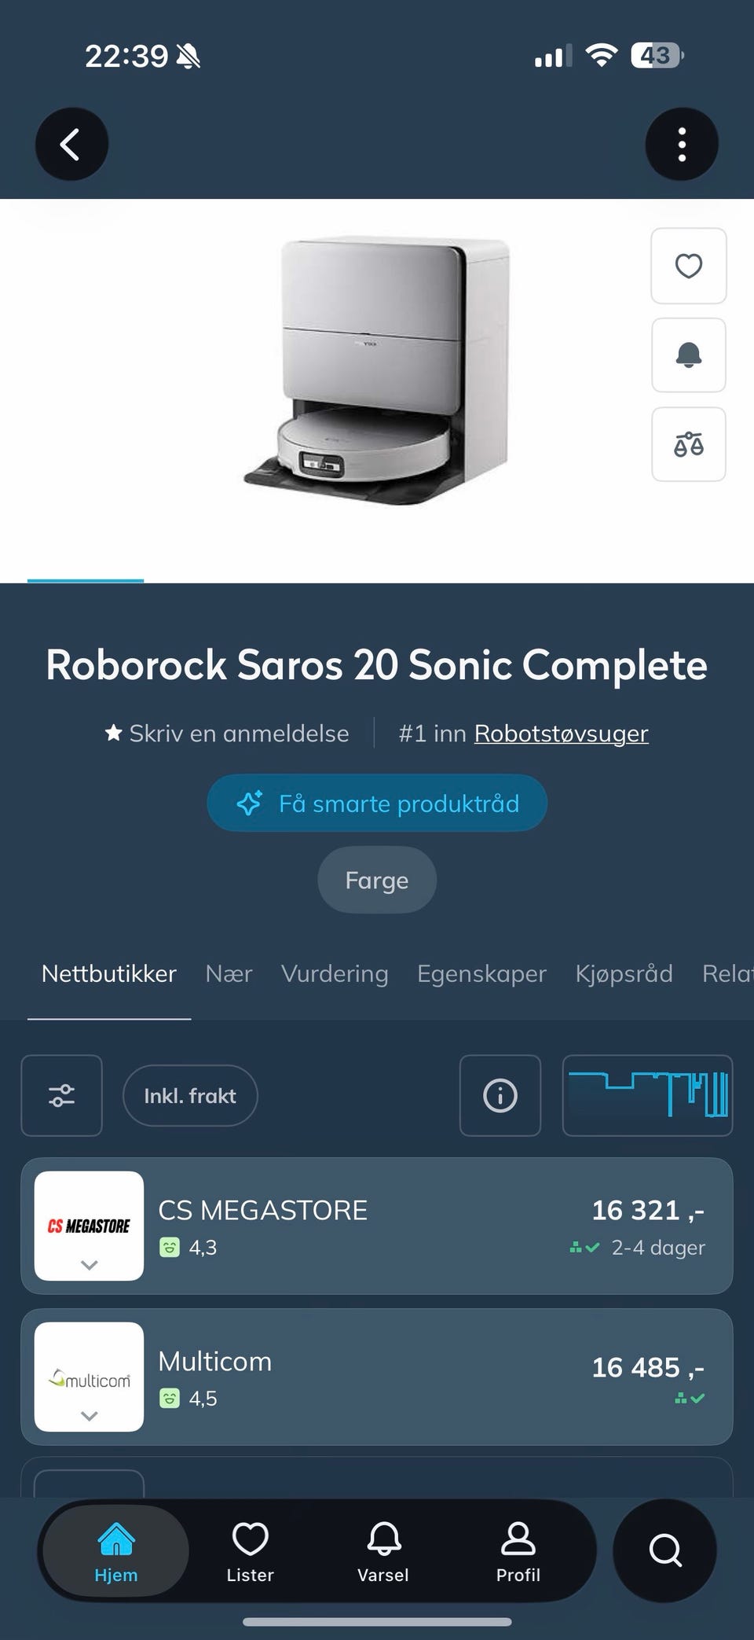Set a price alert with bell icon
This screenshot has height=1640, width=754.
(689, 355)
